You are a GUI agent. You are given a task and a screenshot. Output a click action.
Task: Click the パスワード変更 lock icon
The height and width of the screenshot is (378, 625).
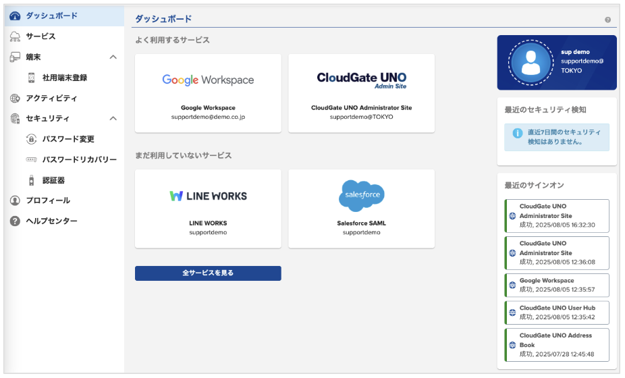tap(32, 139)
